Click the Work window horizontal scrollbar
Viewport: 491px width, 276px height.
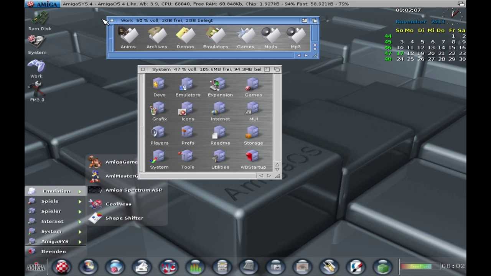pyautogui.click(x=202, y=56)
